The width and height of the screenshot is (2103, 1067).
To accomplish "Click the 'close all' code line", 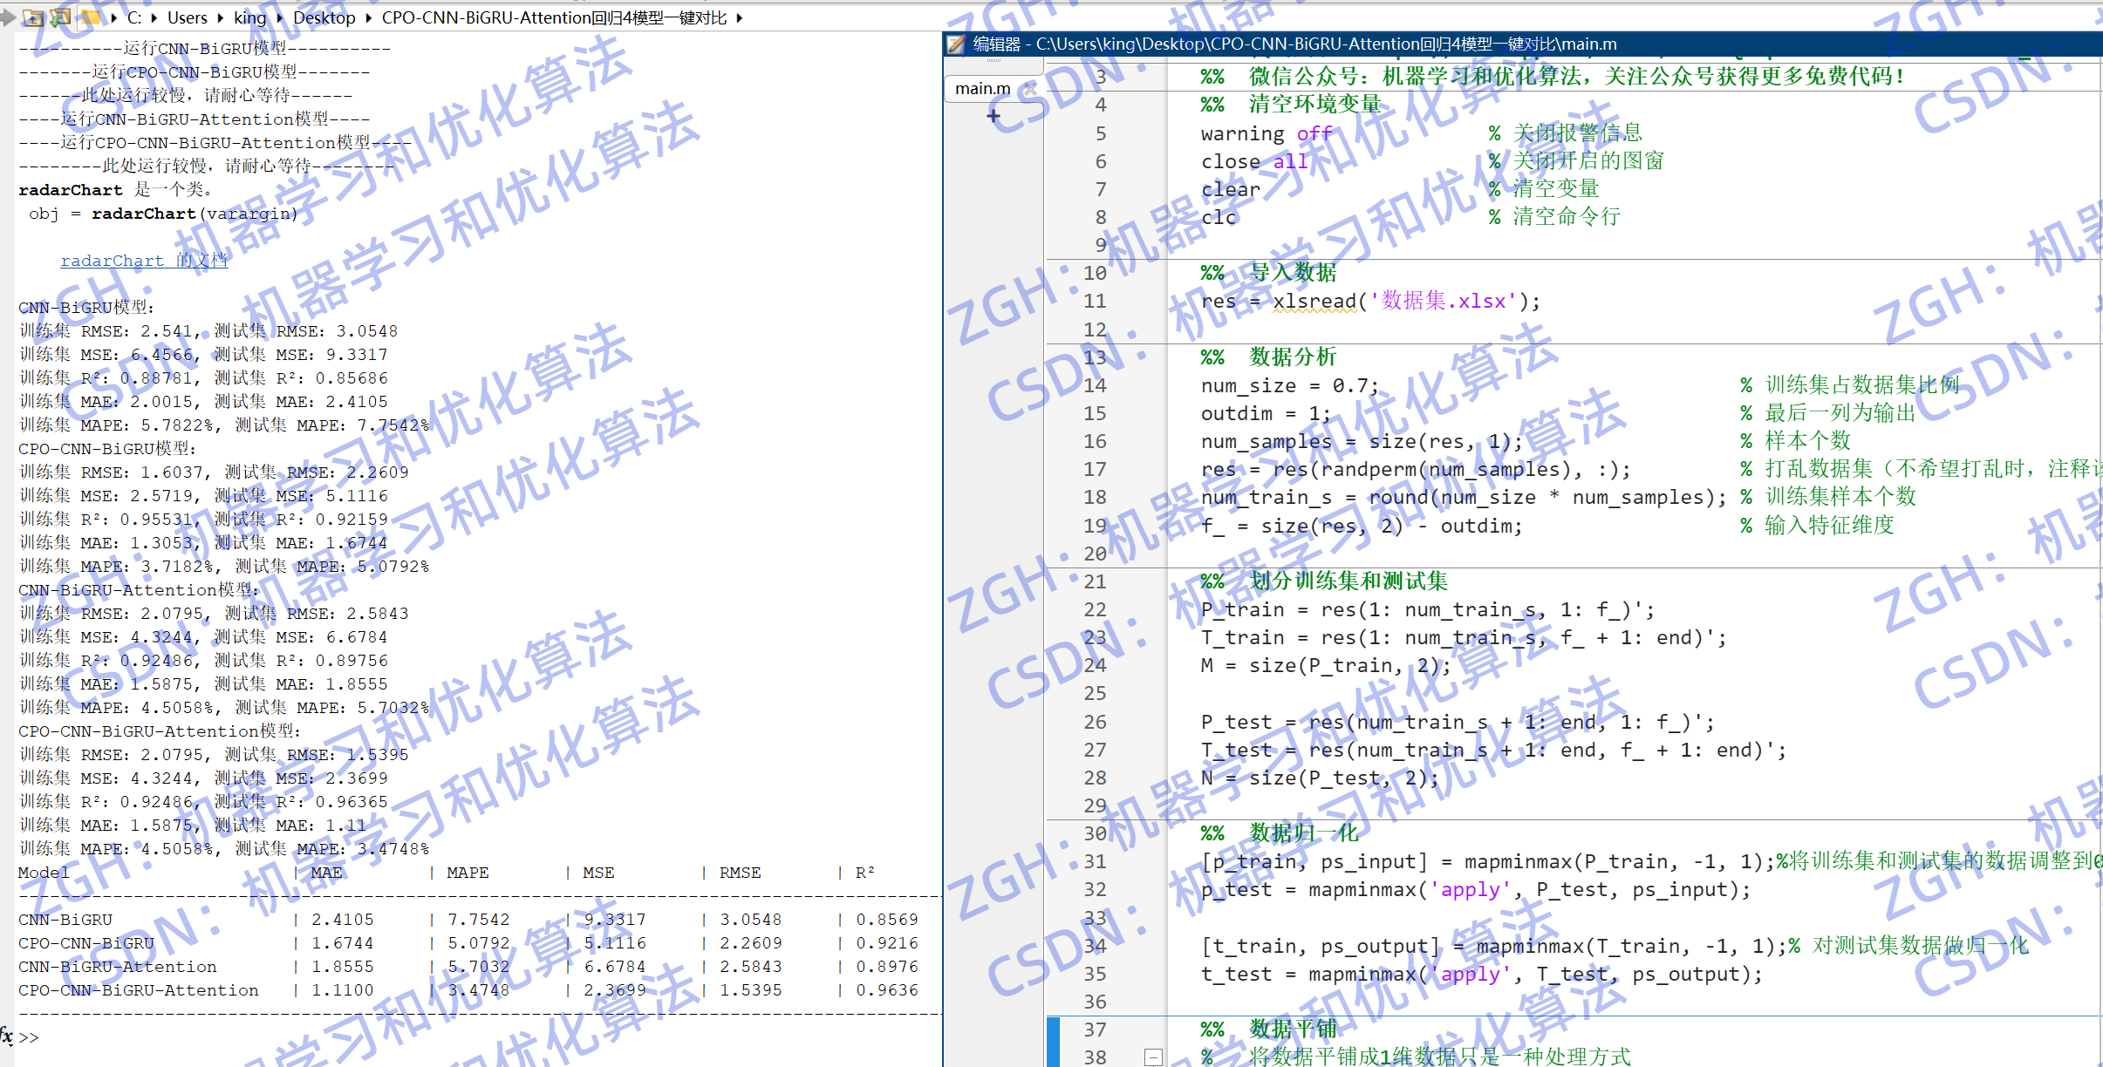I will tap(1254, 161).
